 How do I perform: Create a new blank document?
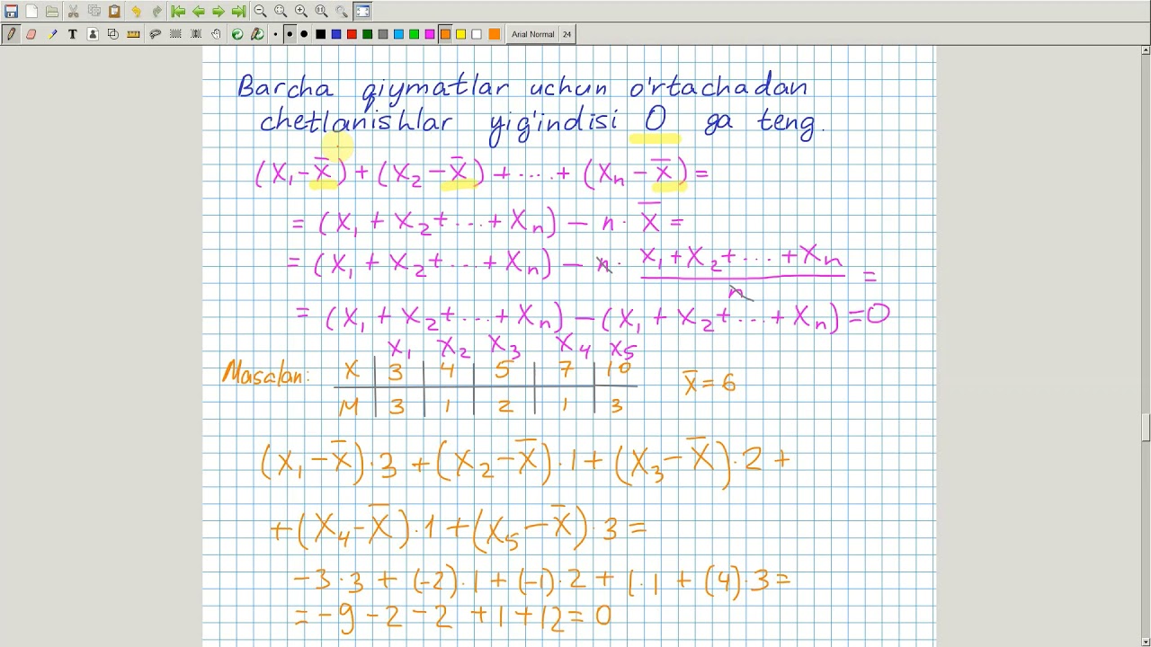tap(31, 12)
